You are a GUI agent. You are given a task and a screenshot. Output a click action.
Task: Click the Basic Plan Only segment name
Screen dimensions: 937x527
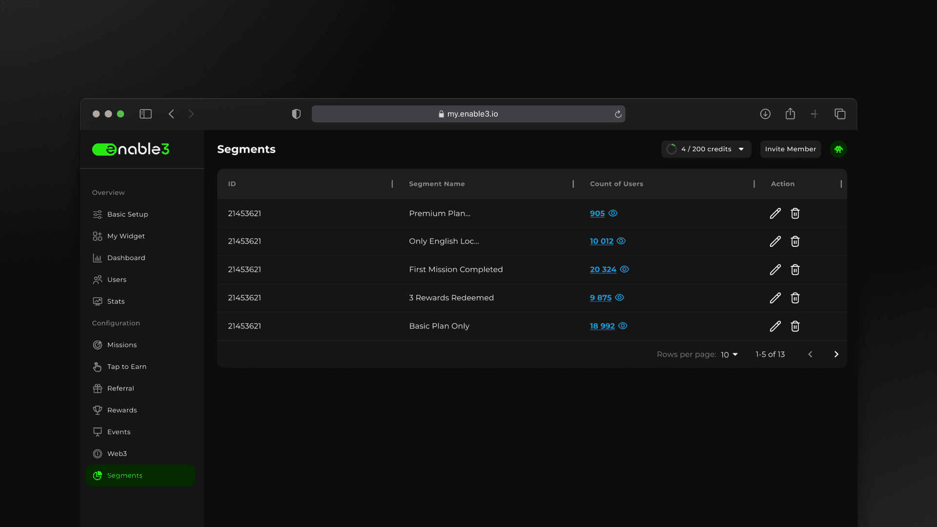(439, 326)
